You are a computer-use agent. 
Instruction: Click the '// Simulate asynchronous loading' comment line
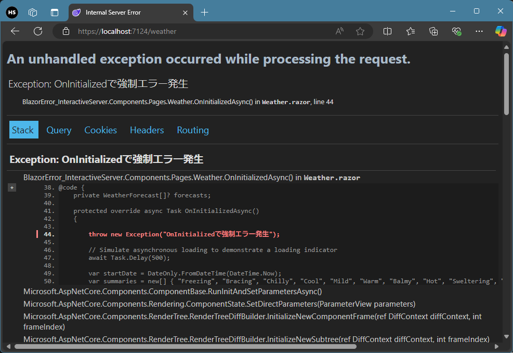click(x=213, y=250)
